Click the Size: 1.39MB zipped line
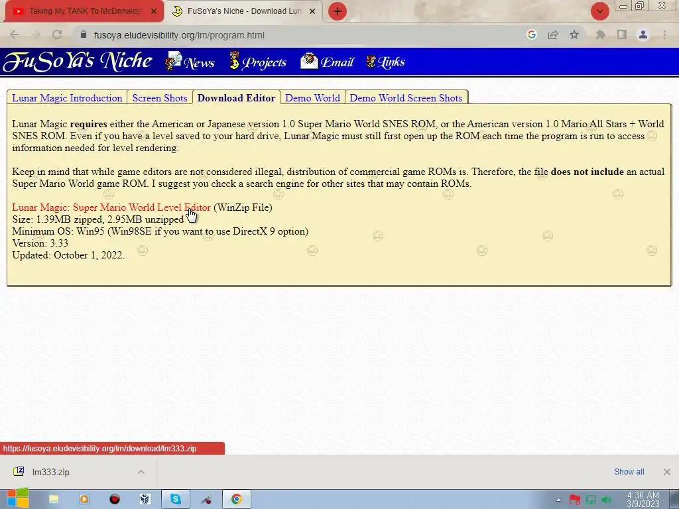 [x=98, y=219]
